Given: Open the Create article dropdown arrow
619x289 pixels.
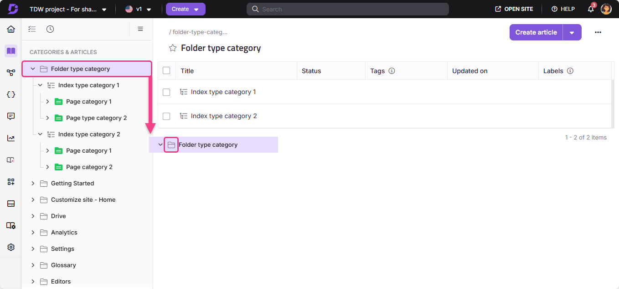Looking at the screenshot, I should click(572, 32).
